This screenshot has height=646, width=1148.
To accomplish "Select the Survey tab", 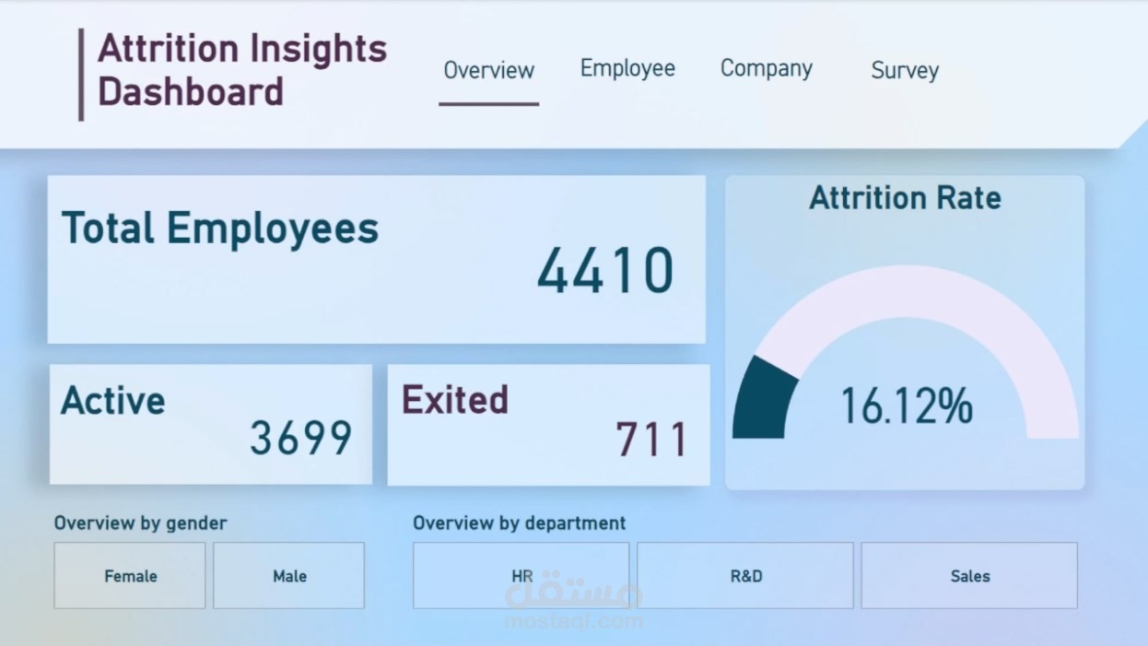I will [904, 71].
